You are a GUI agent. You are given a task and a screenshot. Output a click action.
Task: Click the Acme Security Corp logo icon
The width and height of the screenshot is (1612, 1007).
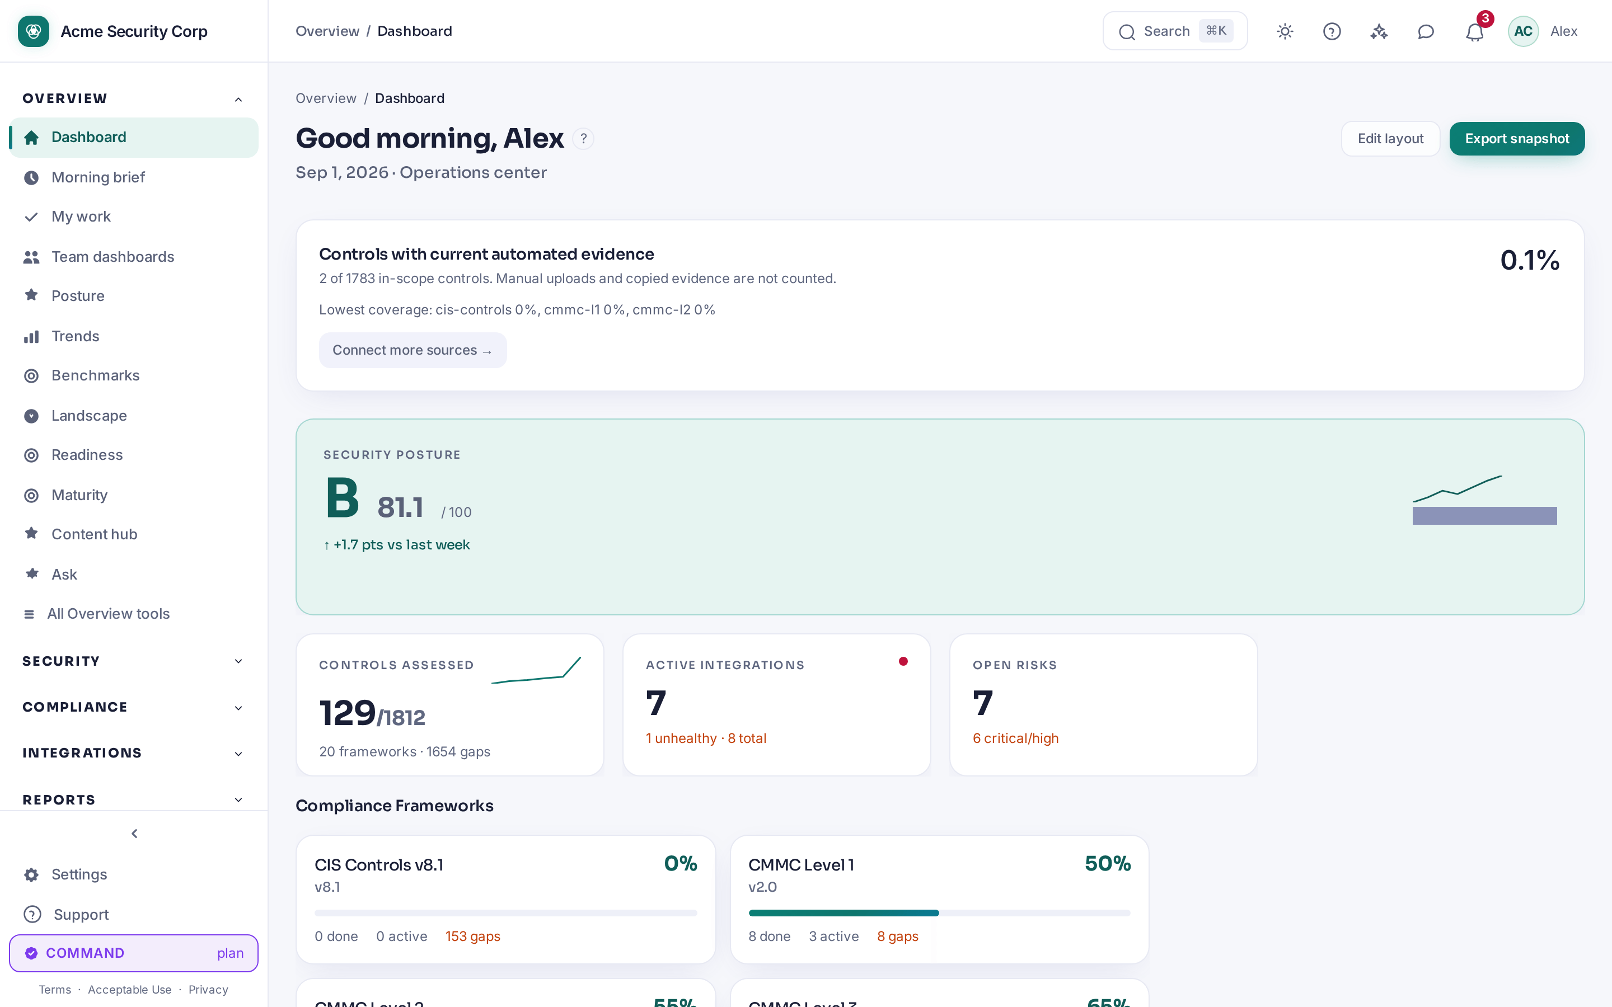34,31
